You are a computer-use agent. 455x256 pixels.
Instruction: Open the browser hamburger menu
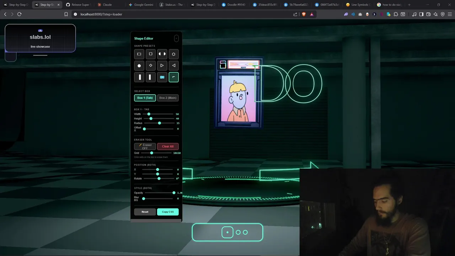click(x=450, y=14)
